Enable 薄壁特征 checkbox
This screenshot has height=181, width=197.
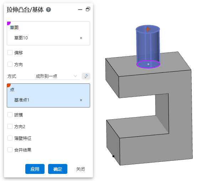pos(10,138)
